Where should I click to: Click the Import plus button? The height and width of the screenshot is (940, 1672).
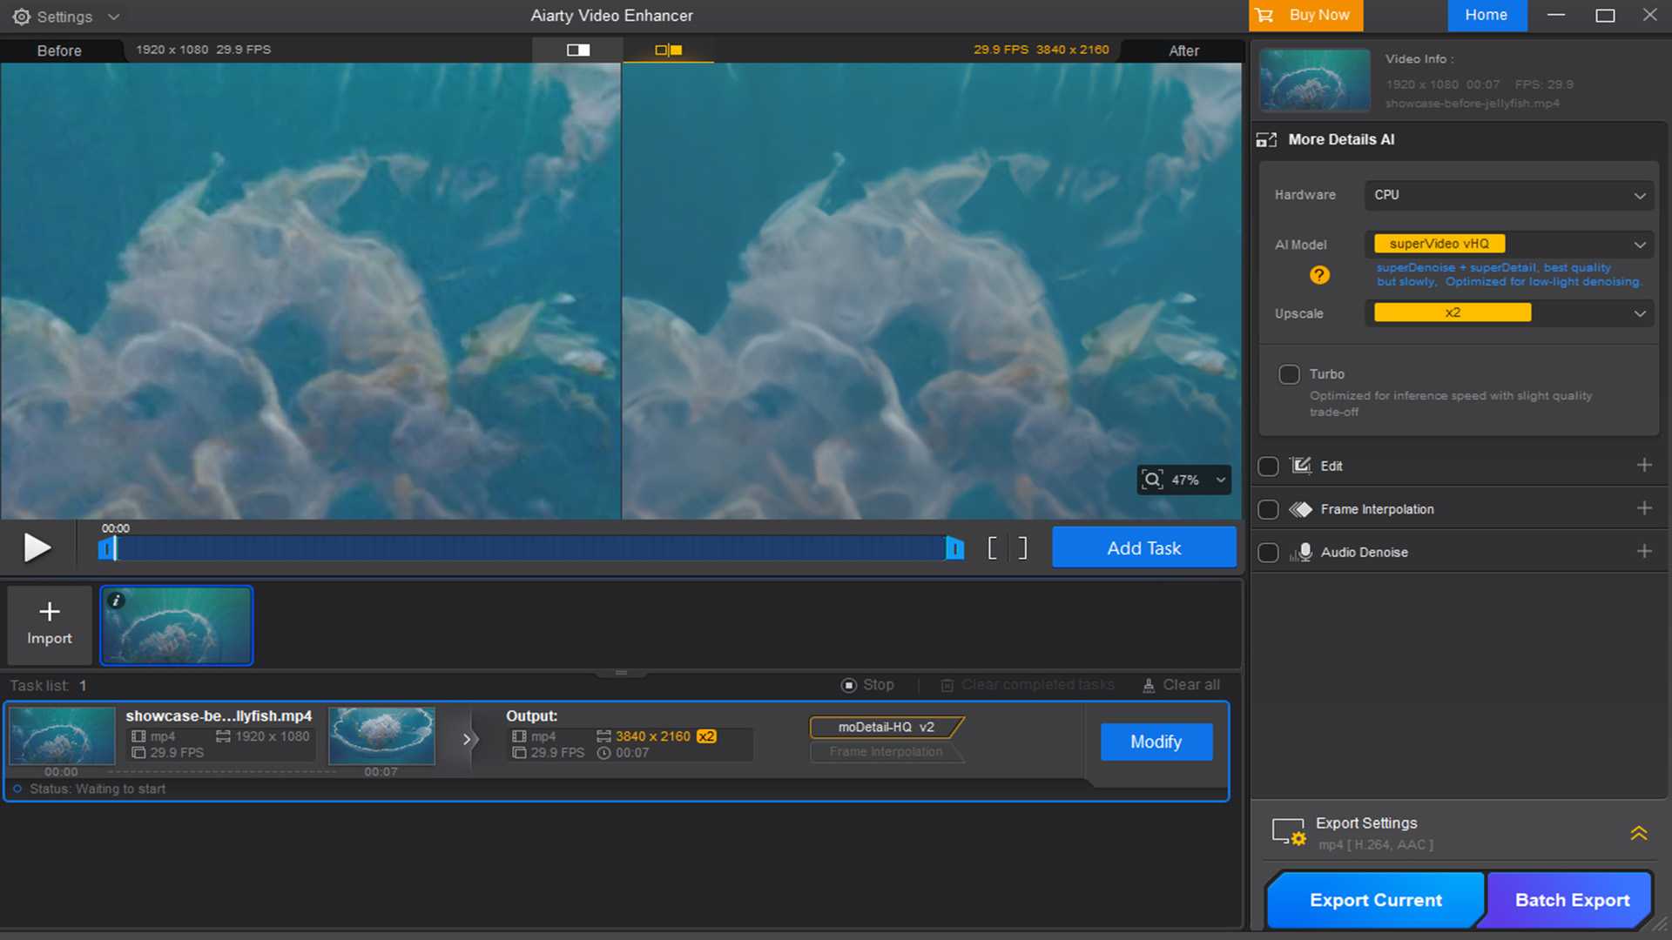[50, 623]
